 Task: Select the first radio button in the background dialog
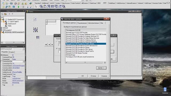pyautogui.click(x=57, y=42)
